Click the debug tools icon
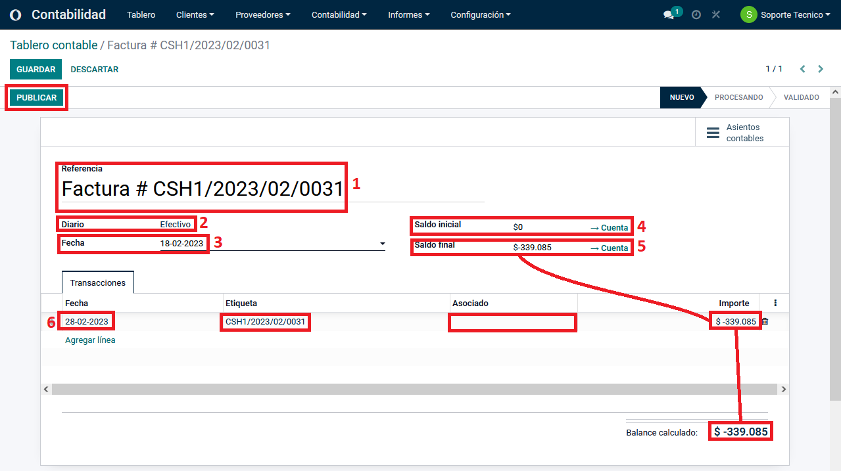Viewport: 841px width, 471px height. (716, 14)
